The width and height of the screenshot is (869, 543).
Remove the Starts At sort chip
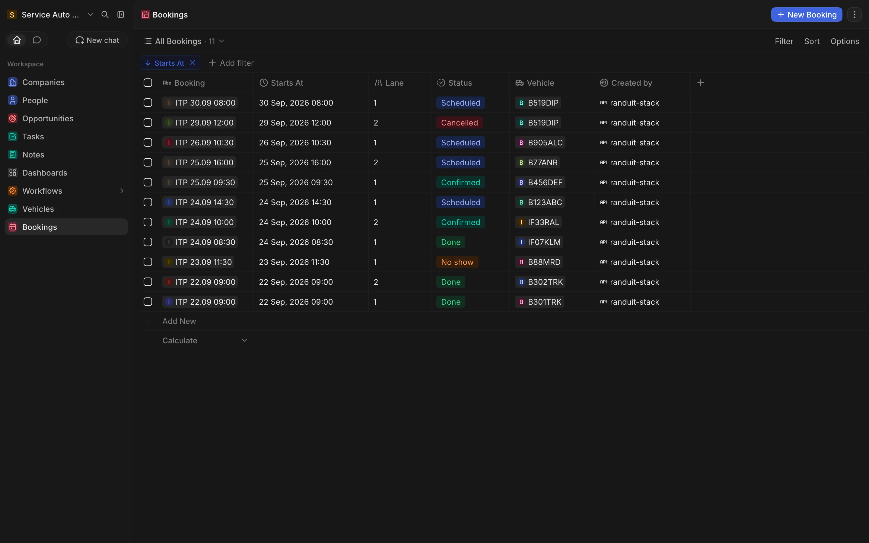point(193,63)
